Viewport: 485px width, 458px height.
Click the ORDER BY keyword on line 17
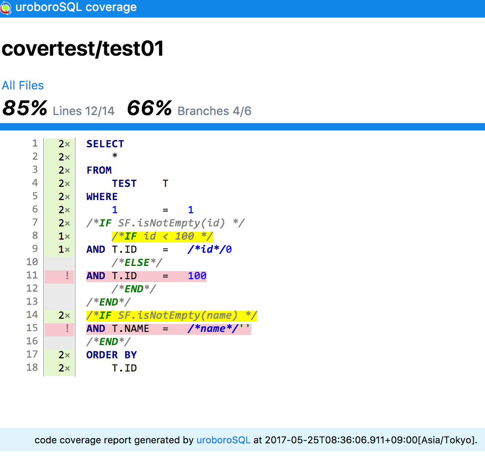tap(112, 355)
